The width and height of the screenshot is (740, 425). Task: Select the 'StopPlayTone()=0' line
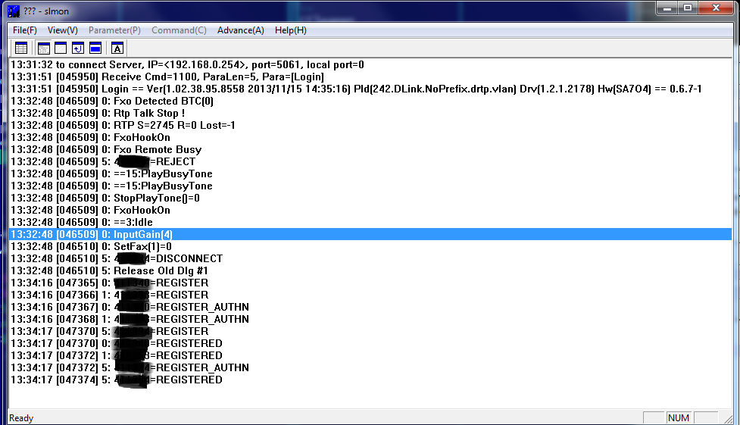coord(370,198)
